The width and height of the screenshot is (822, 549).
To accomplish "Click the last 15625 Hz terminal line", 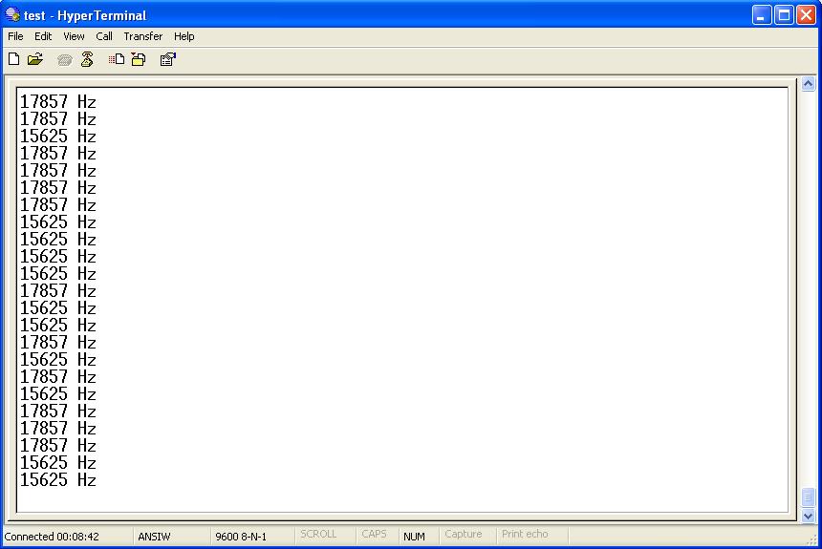I will [58, 480].
